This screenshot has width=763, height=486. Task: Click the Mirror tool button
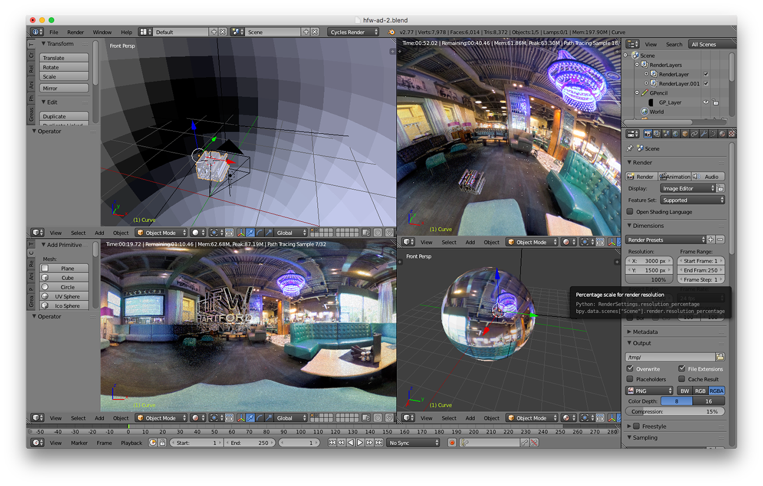coord(64,88)
